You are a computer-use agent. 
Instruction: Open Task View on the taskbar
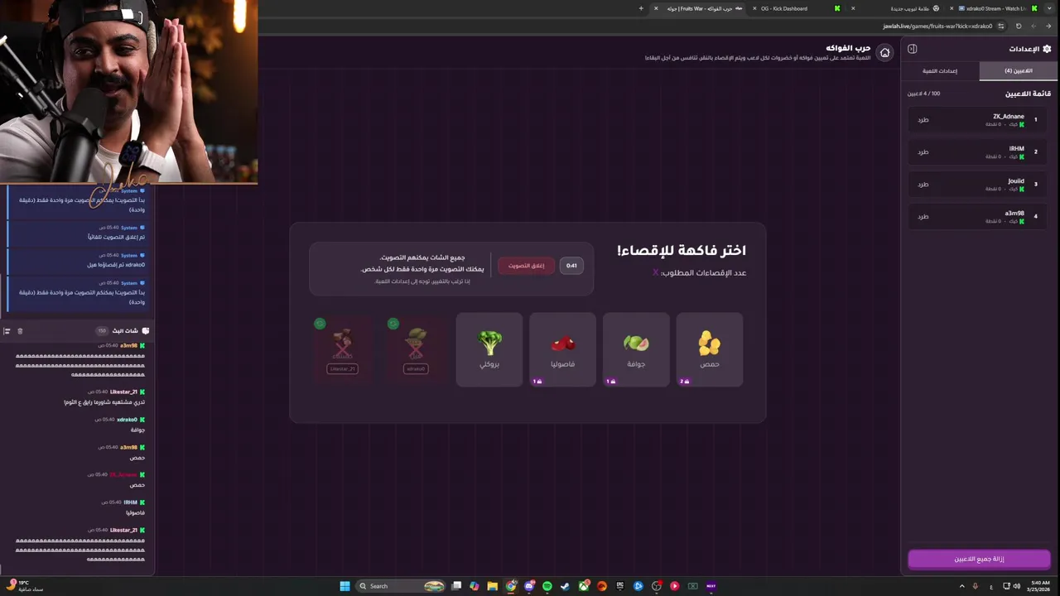(x=456, y=586)
